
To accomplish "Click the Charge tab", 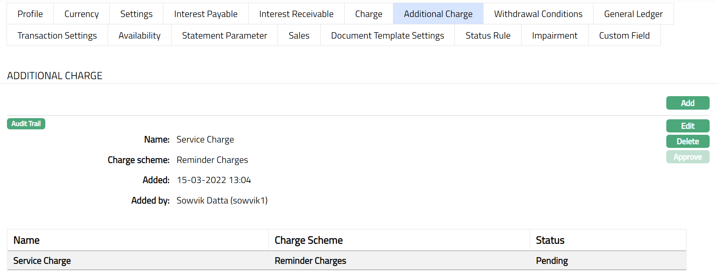I will [369, 14].
